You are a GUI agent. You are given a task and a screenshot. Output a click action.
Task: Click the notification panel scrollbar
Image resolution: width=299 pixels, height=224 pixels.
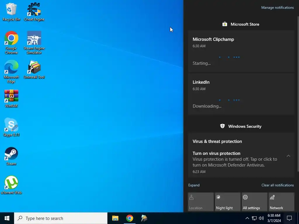[298, 94]
